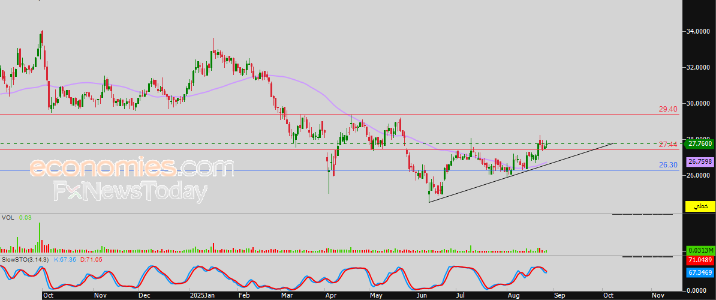
Task: Click the blue 67.3469 stochastic tag
Action: (x=700, y=272)
